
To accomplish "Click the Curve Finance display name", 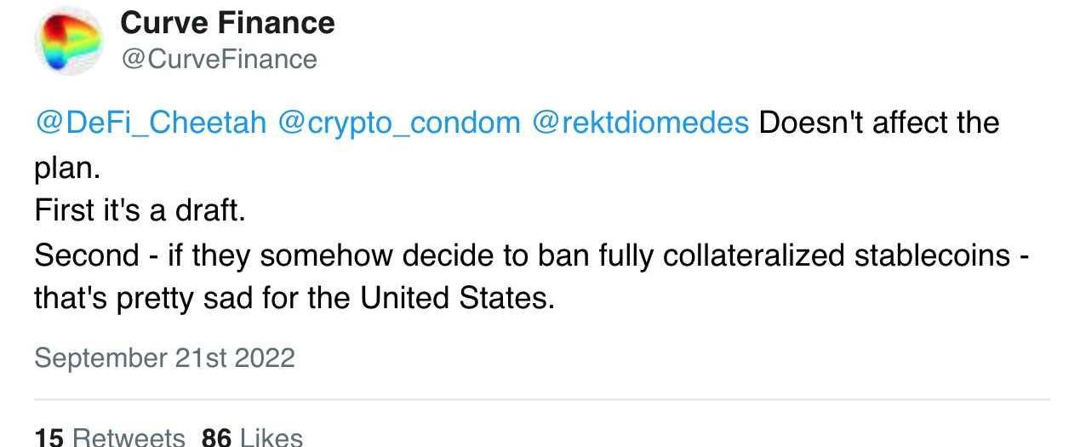I will pos(227,23).
